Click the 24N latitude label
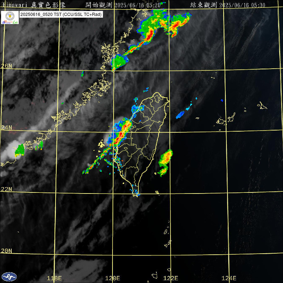 click(x=6, y=128)
